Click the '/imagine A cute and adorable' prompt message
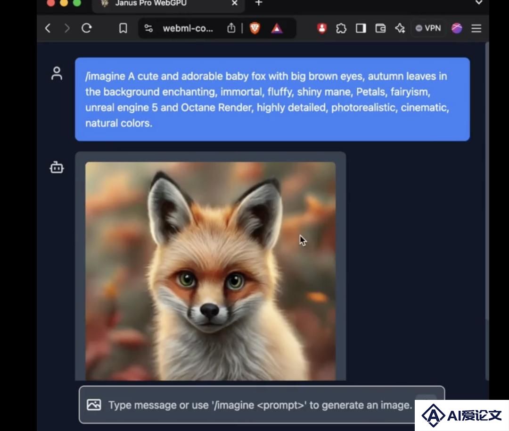This screenshot has height=431, width=509. (272, 100)
